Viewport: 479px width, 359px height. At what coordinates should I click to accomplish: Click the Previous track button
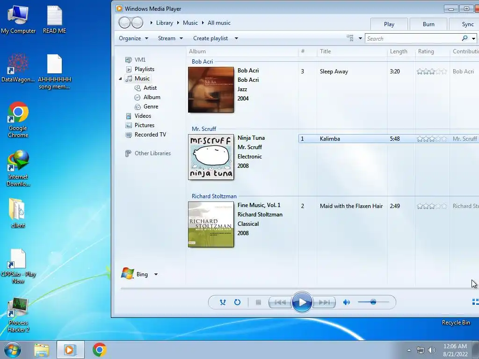click(281, 302)
